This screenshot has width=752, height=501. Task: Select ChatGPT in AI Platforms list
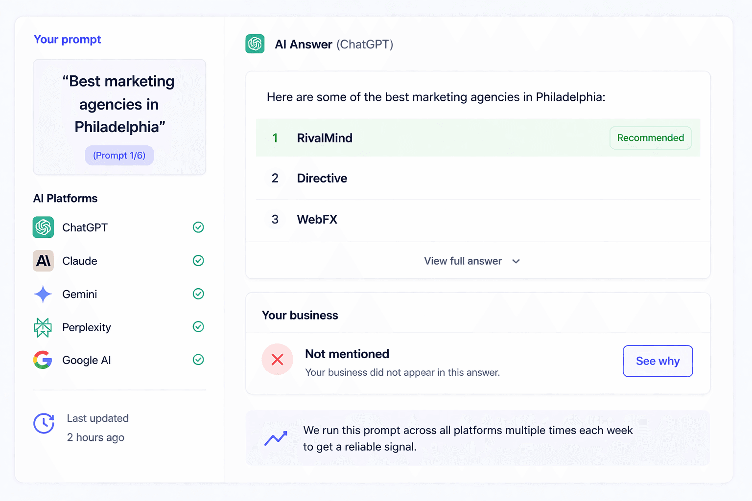[x=85, y=228]
